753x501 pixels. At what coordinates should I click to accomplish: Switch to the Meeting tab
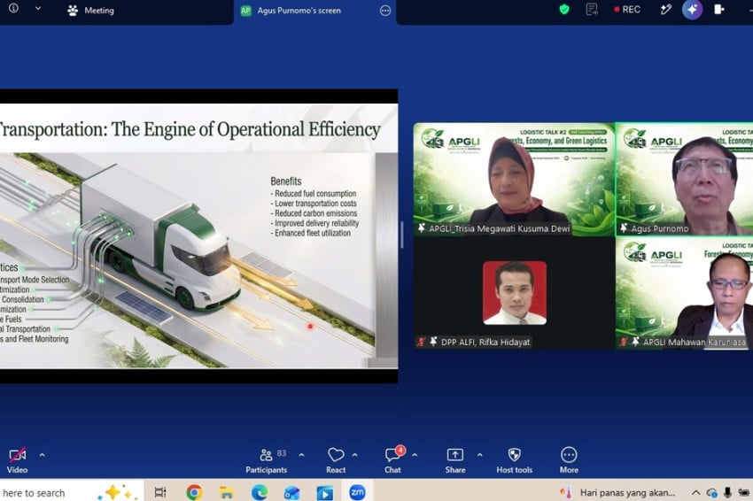coord(90,10)
